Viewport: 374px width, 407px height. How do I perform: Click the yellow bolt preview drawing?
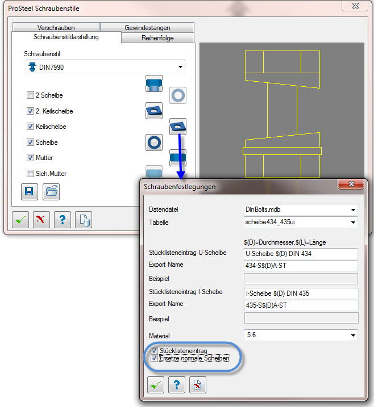click(282, 114)
